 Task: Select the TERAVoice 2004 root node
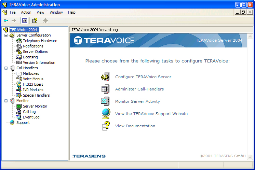pyautogui.click(x=24, y=30)
